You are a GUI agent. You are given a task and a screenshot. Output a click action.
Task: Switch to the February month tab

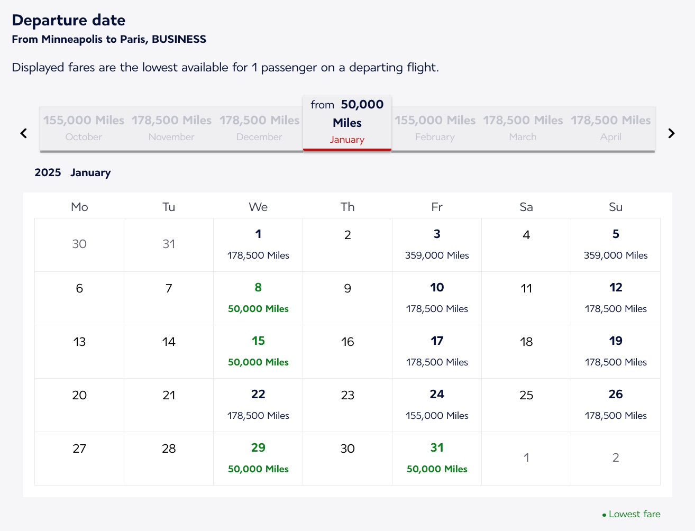click(435, 128)
